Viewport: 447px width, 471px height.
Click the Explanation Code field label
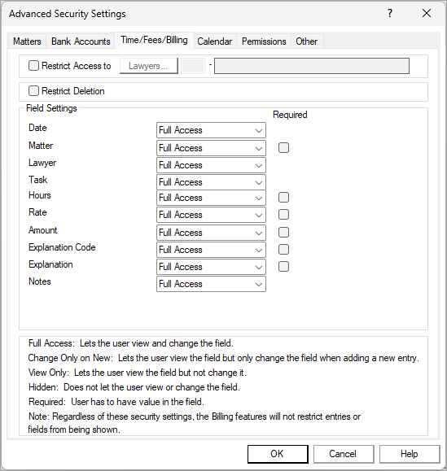[x=62, y=247]
